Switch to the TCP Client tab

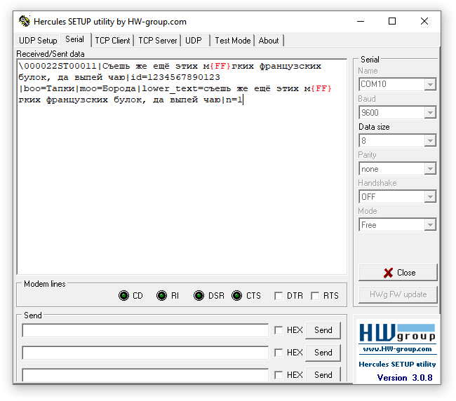pos(112,41)
